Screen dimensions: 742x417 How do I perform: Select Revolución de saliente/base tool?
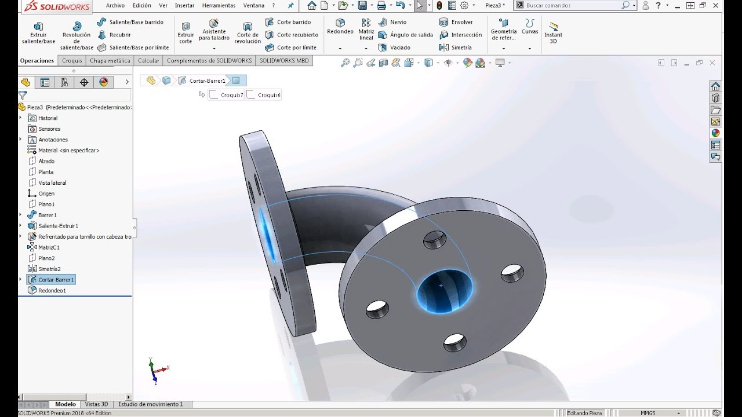click(x=77, y=36)
